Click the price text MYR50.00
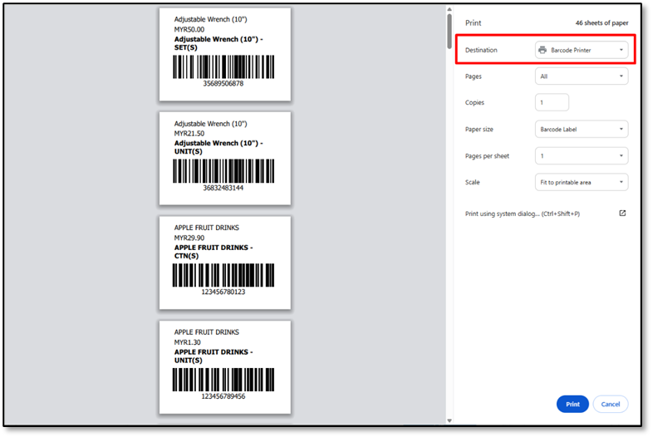 [189, 30]
